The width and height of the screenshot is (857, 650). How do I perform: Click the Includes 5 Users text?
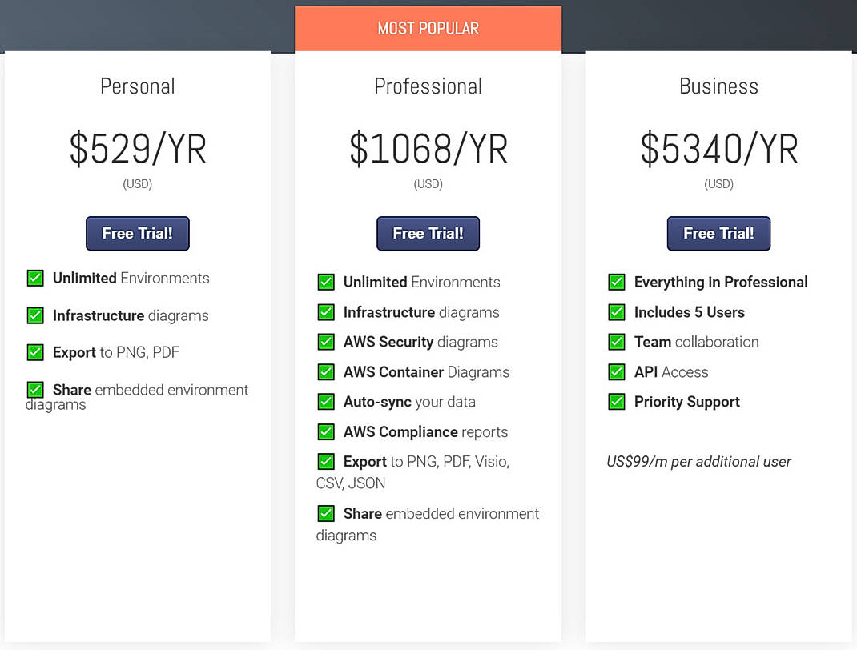[690, 312]
